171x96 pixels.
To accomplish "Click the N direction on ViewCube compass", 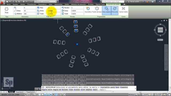I will (x=160, y=24).
